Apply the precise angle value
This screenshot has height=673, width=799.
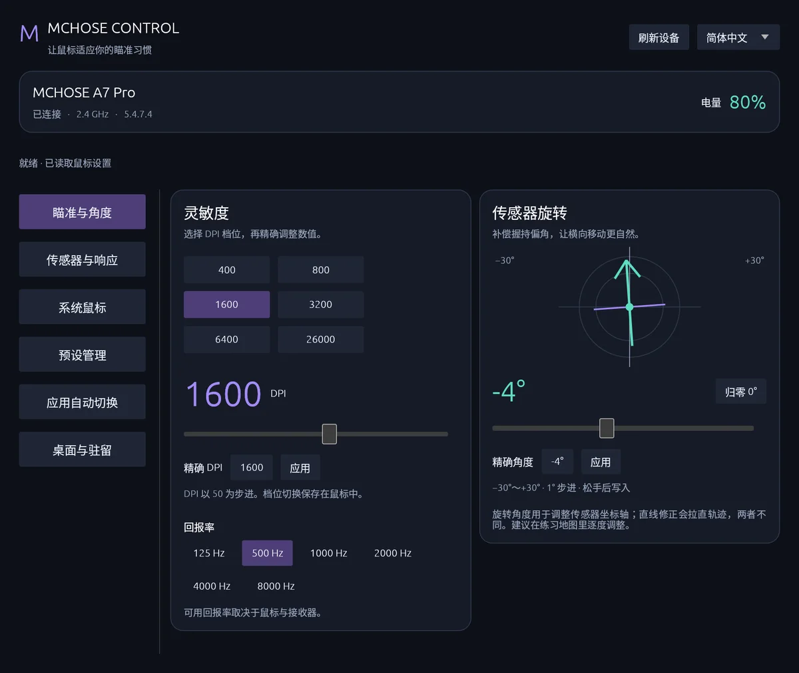[x=601, y=462]
